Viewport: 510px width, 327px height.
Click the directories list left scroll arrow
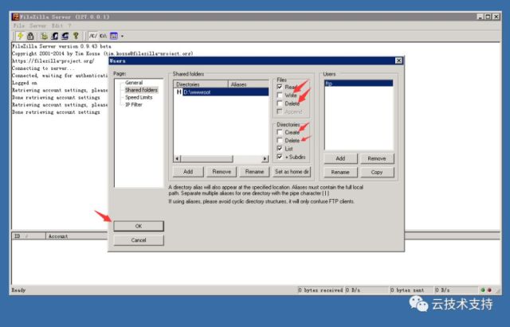point(177,159)
